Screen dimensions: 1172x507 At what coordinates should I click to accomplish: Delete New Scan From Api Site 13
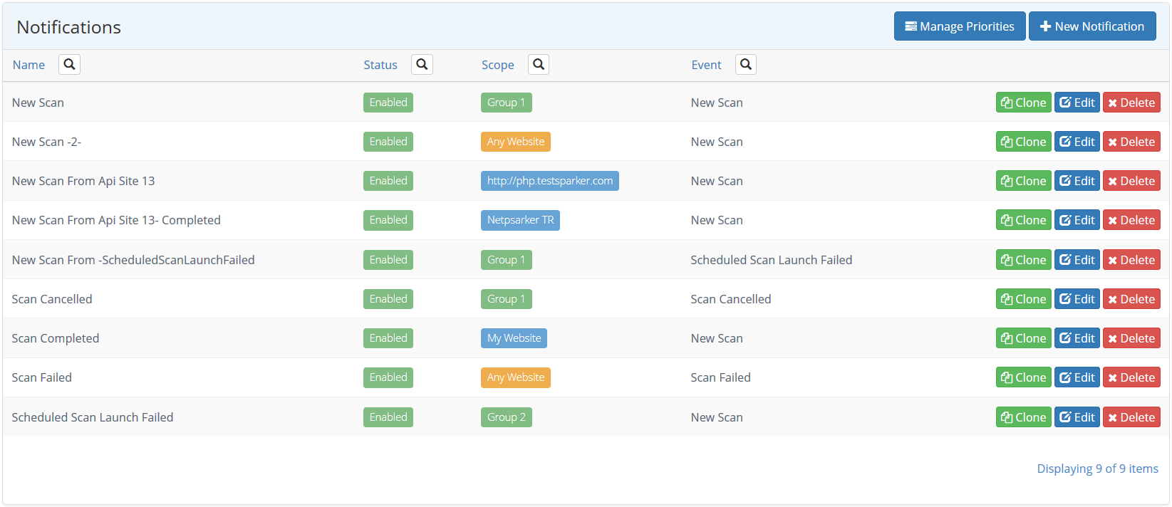(1131, 181)
